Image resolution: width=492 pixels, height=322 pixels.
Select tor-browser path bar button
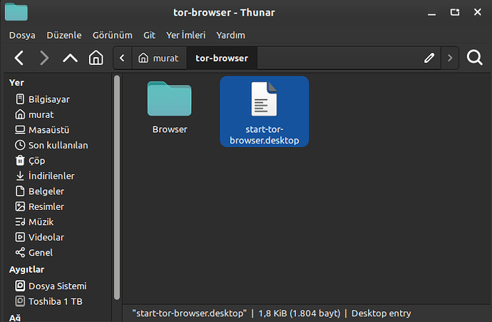click(x=222, y=58)
